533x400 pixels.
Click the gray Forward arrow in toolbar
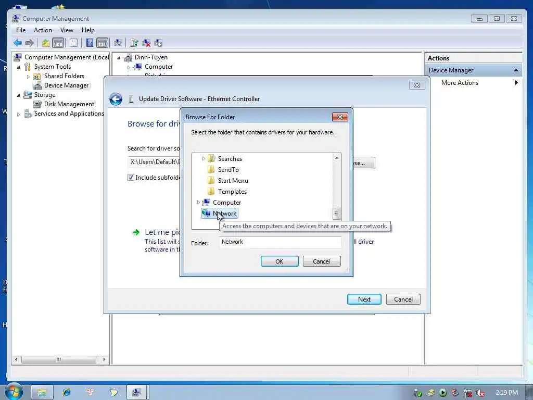(x=30, y=43)
